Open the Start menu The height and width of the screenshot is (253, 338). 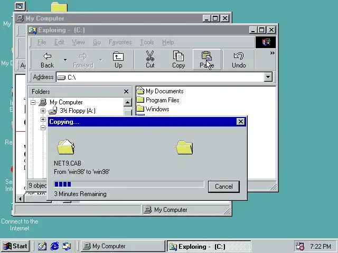pos(15,246)
